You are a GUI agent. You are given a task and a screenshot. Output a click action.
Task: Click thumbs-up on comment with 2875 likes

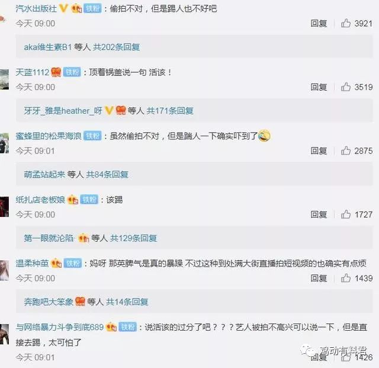[x=346, y=151]
